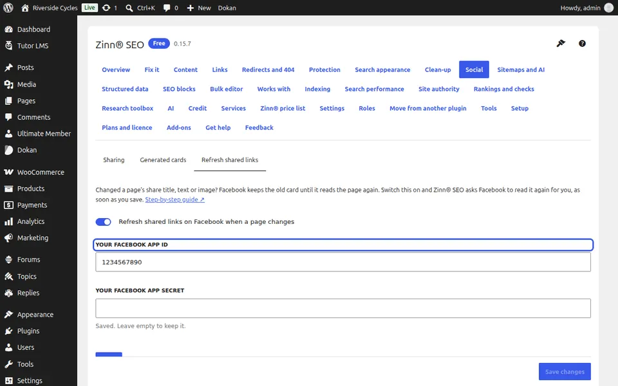
Task: Open the Step-by-step guide link
Action: pyautogui.click(x=174, y=199)
